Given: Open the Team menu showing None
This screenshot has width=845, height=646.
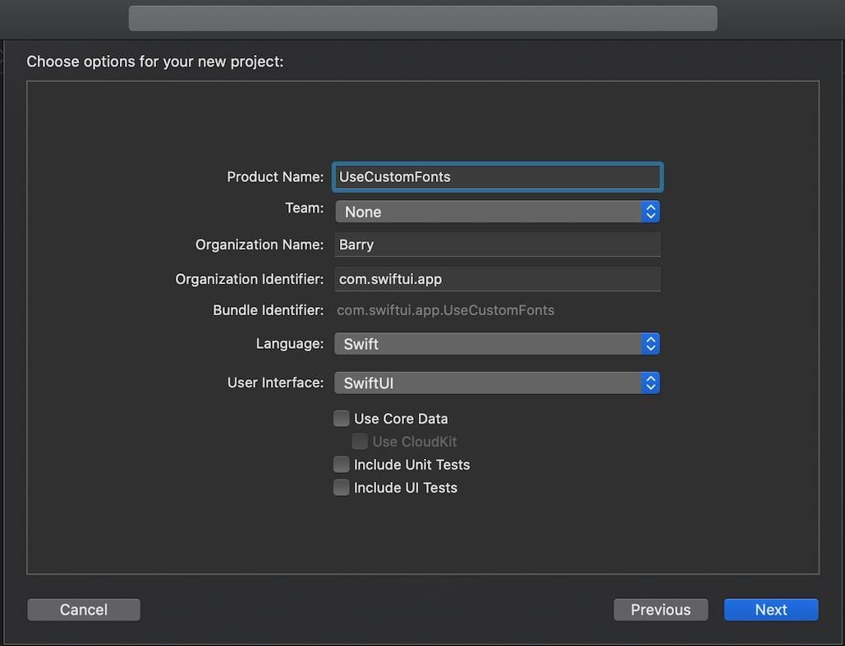Looking at the screenshot, I should 489,212.
